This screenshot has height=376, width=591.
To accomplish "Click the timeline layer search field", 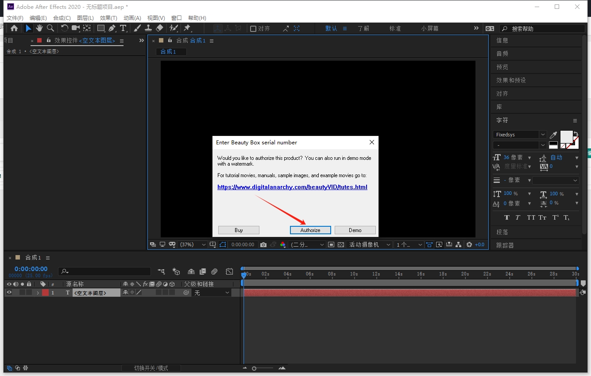I will (105, 271).
